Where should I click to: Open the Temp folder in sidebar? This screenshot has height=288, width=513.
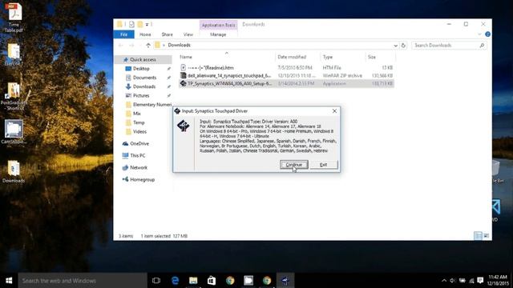139,122
